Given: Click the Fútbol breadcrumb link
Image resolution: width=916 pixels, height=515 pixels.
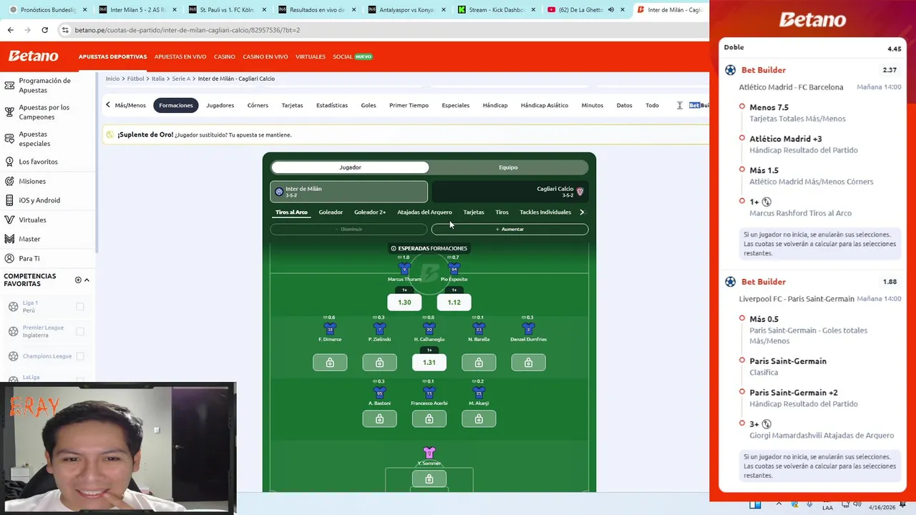Looking at the screenshot, I should (136, 79).
